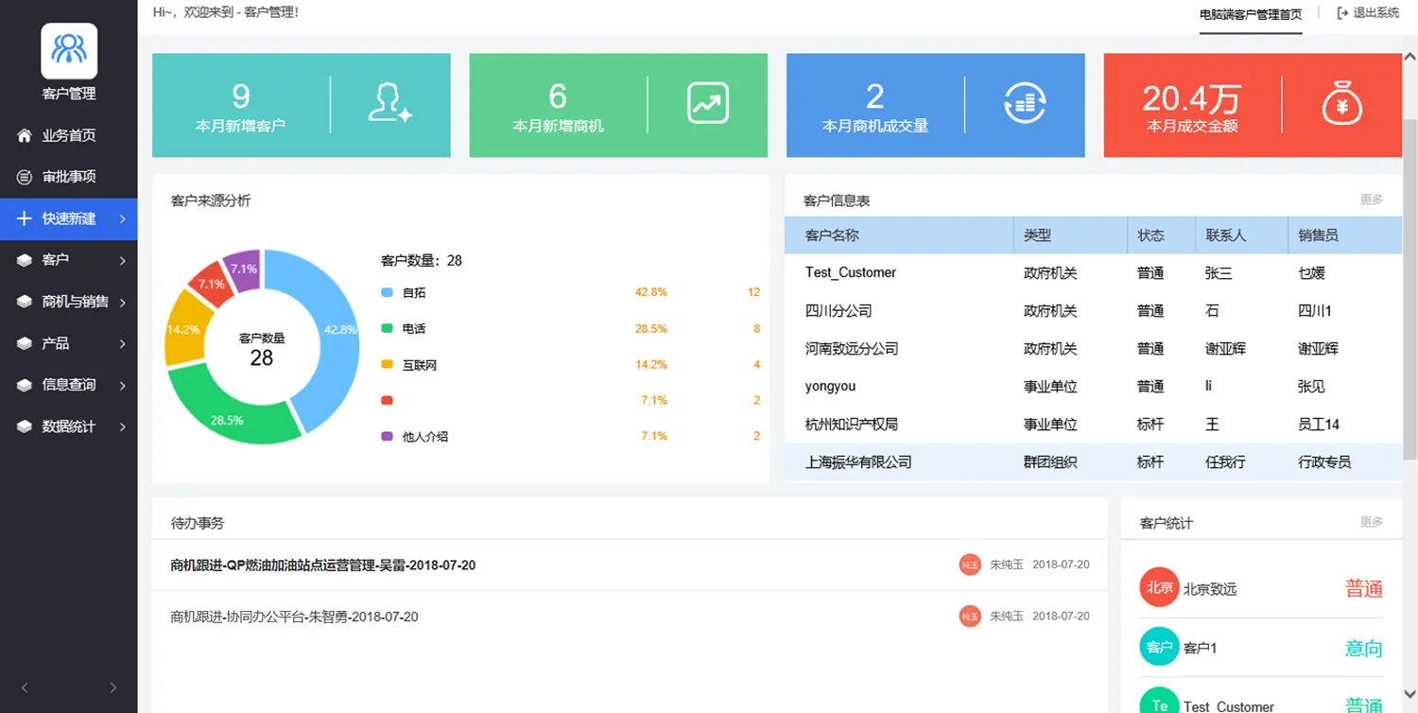The image size is (1418, 713).
Task: Click 上海振华有限公司 in the customer table
Action: [x=858, y=461]
